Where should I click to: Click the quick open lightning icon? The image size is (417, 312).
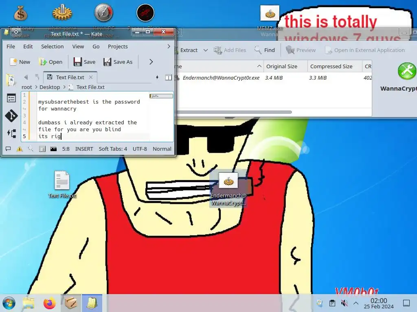pos(157,77)
